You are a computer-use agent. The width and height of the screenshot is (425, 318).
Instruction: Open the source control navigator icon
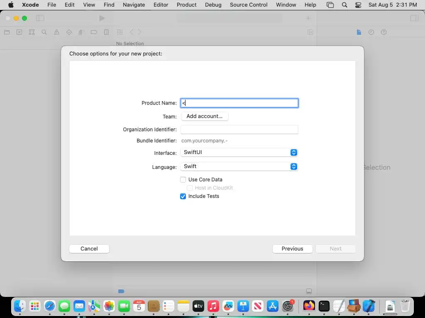point(19,32)
